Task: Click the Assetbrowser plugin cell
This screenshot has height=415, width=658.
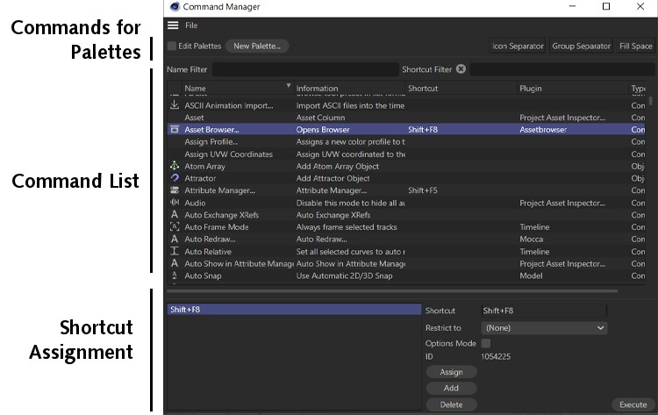Action: pos(543,130)
